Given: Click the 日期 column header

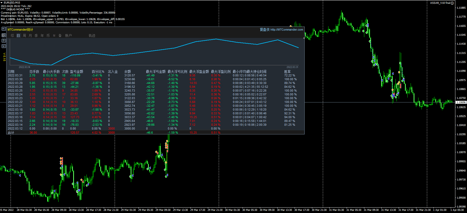Looking at the screenshot, I should point(11,72).
